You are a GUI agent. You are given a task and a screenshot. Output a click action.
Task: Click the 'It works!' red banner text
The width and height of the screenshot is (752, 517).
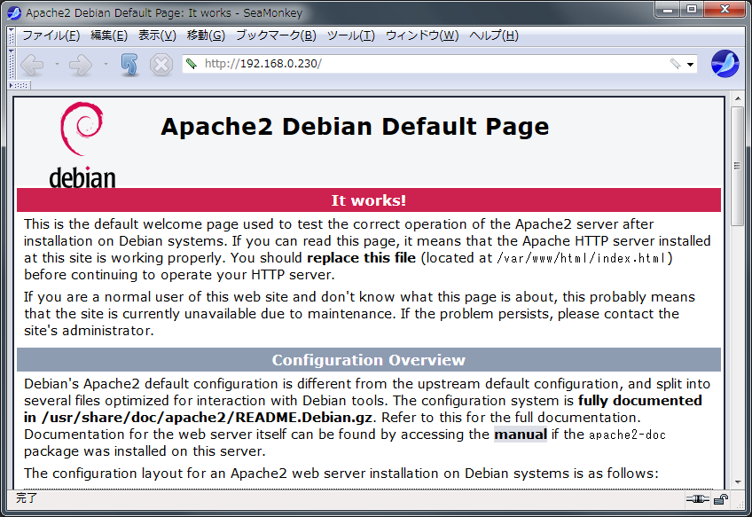point(369,200)
